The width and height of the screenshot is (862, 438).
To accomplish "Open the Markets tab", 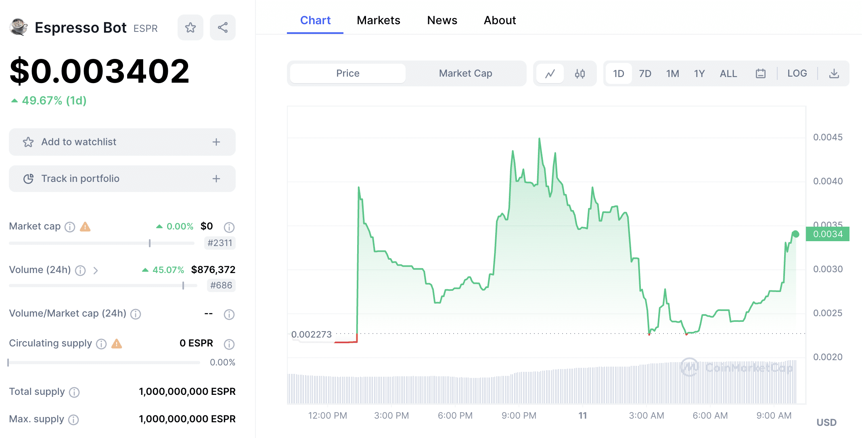I will click(379, 20).
